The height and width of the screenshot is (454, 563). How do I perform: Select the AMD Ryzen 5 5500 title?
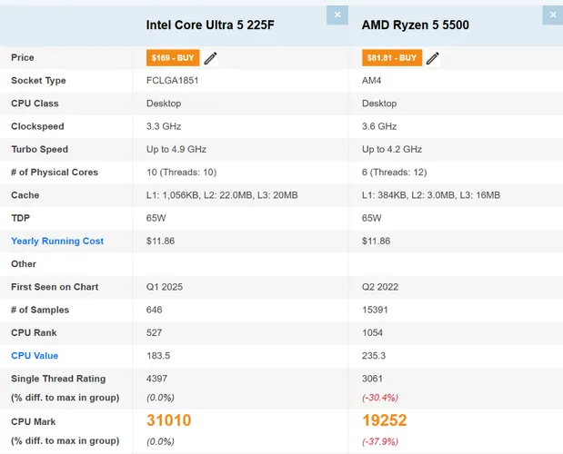coord(415,25)
